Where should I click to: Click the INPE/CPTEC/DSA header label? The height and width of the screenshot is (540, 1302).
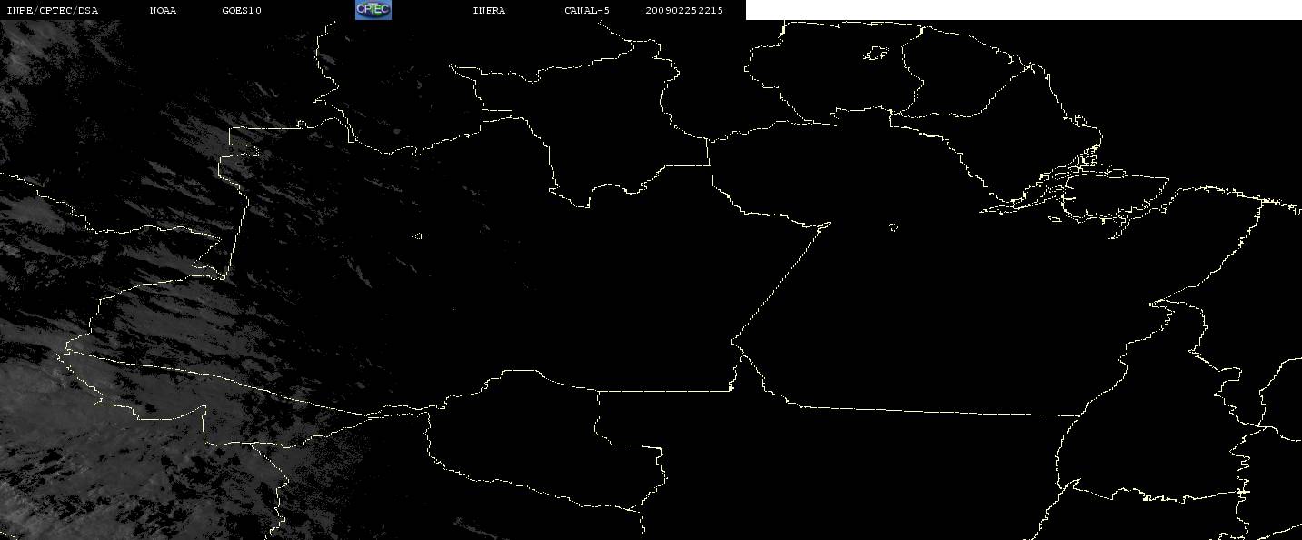(53, 11)
